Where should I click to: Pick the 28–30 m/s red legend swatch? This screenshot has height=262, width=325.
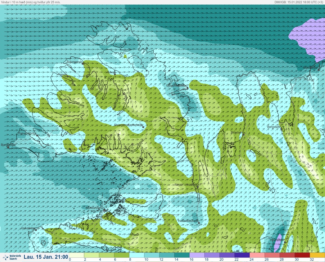(287, 255)
